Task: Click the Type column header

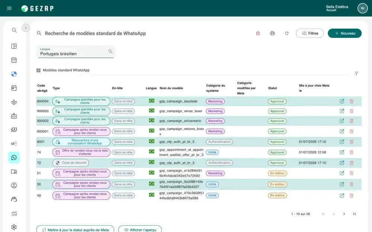Action: 56,88
